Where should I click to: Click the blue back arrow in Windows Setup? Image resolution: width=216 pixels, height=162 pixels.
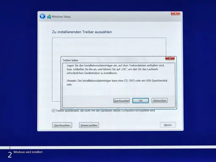42,16
